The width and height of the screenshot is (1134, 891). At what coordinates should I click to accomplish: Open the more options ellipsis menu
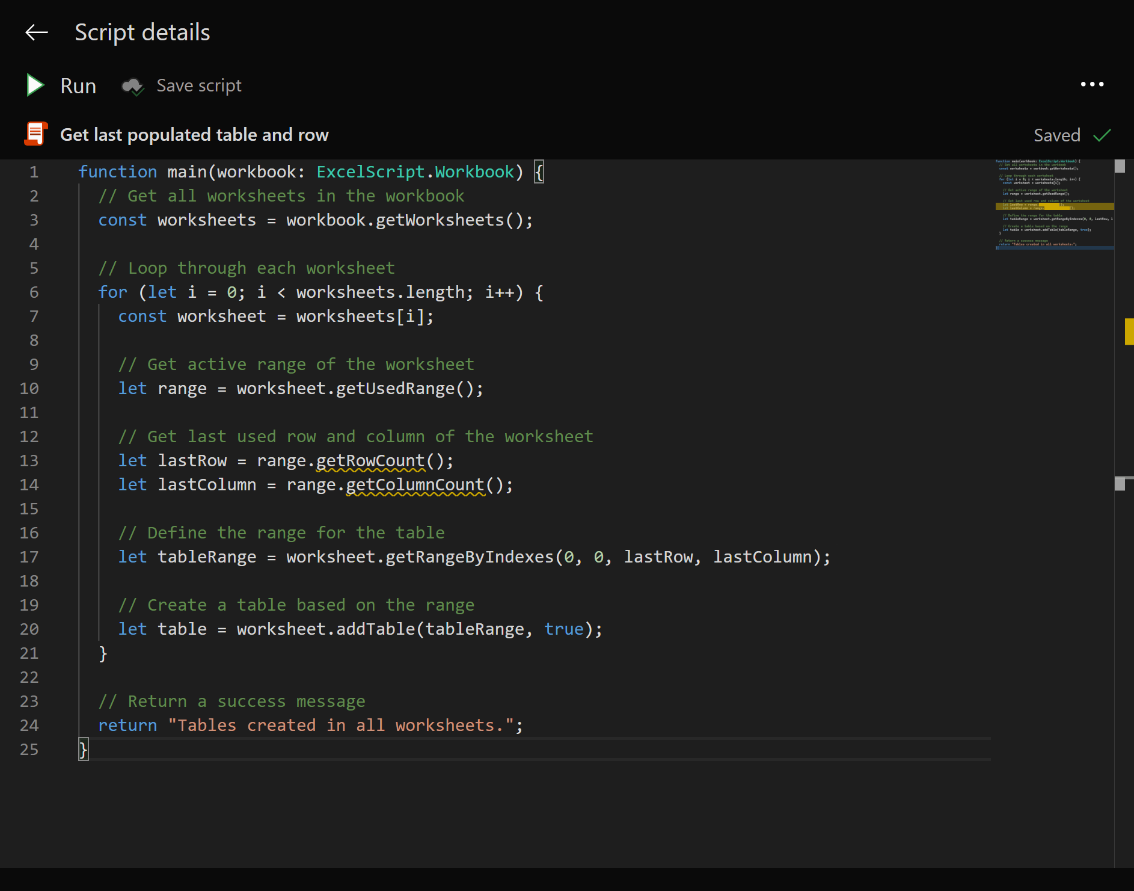[x=1092, y=84]
